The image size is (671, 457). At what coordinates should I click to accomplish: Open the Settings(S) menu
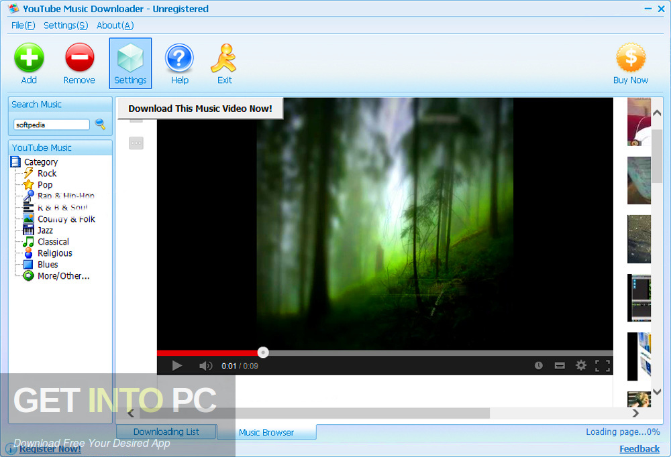coord(66,25)
